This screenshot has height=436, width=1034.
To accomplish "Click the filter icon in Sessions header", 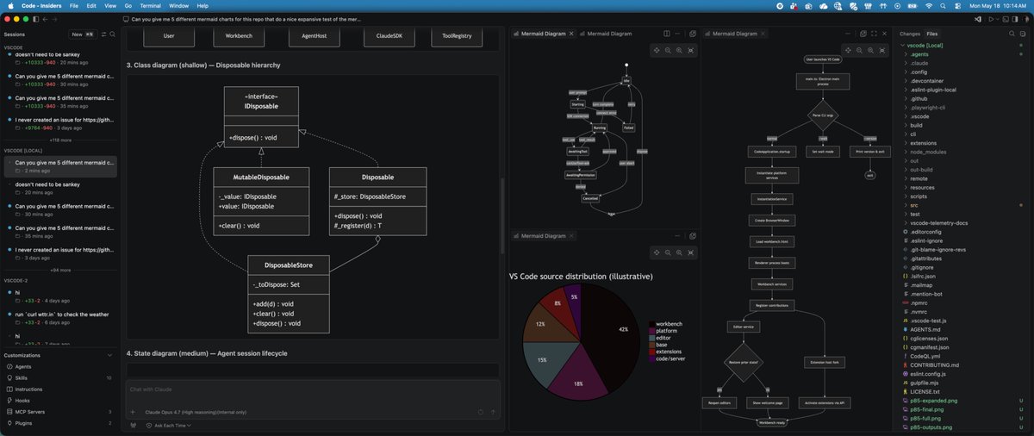I will coord(103,34).
